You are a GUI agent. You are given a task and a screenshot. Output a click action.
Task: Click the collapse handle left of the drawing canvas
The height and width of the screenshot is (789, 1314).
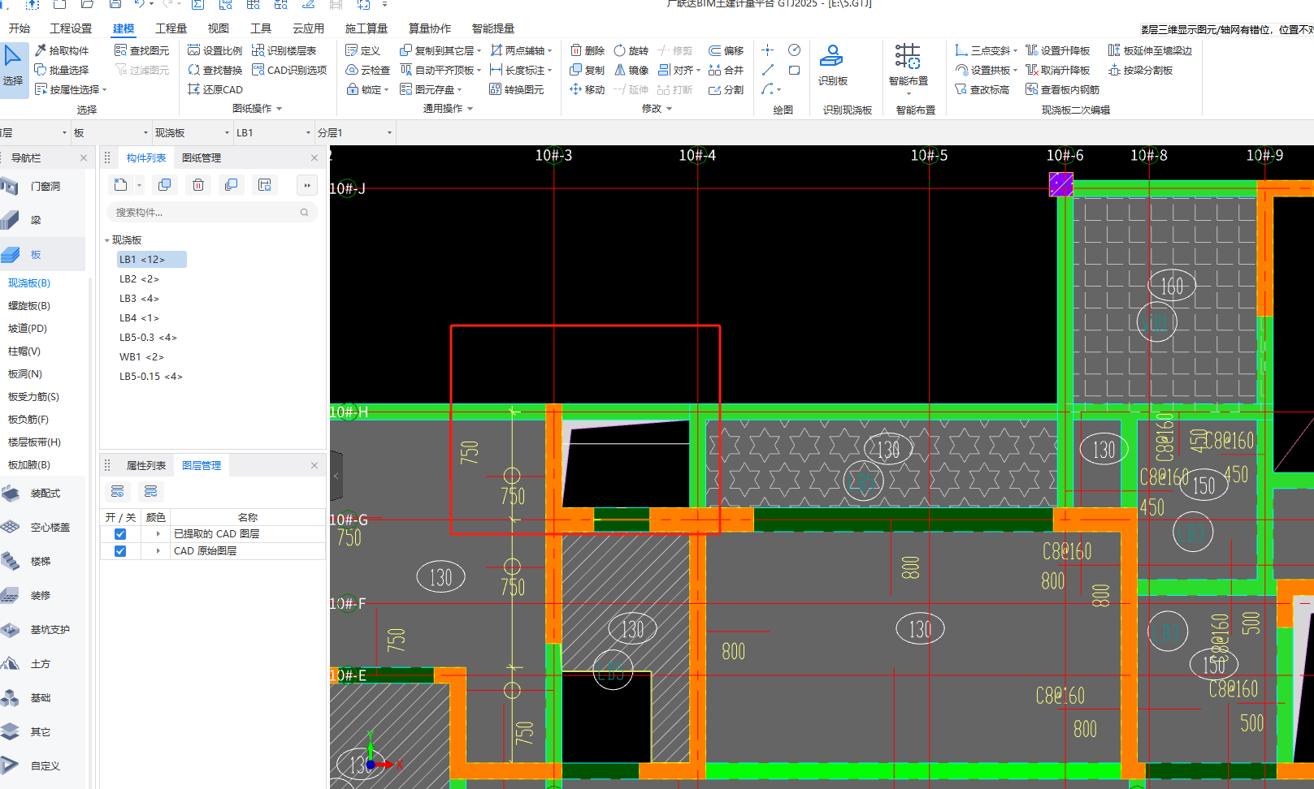(x=336, y=476)
